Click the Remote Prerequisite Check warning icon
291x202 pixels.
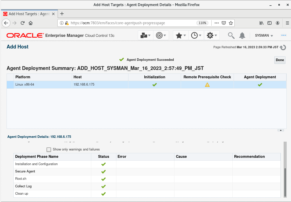207,85
